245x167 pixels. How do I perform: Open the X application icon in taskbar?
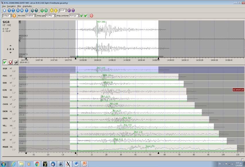point(68,164)
